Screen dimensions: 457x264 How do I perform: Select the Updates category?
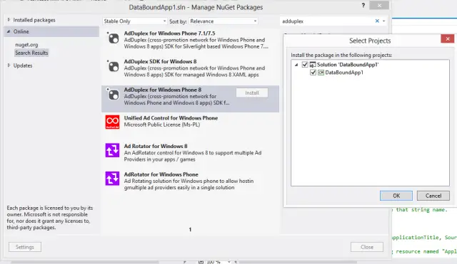click(23, 65)
